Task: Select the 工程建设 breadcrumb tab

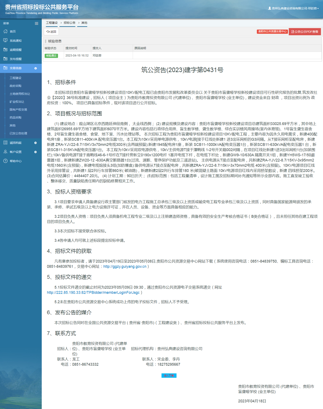Action: point(52,23)
